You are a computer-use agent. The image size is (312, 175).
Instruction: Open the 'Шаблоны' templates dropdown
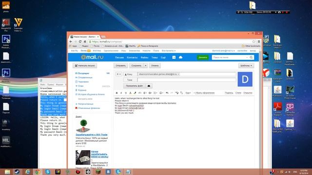click(246, 66)
